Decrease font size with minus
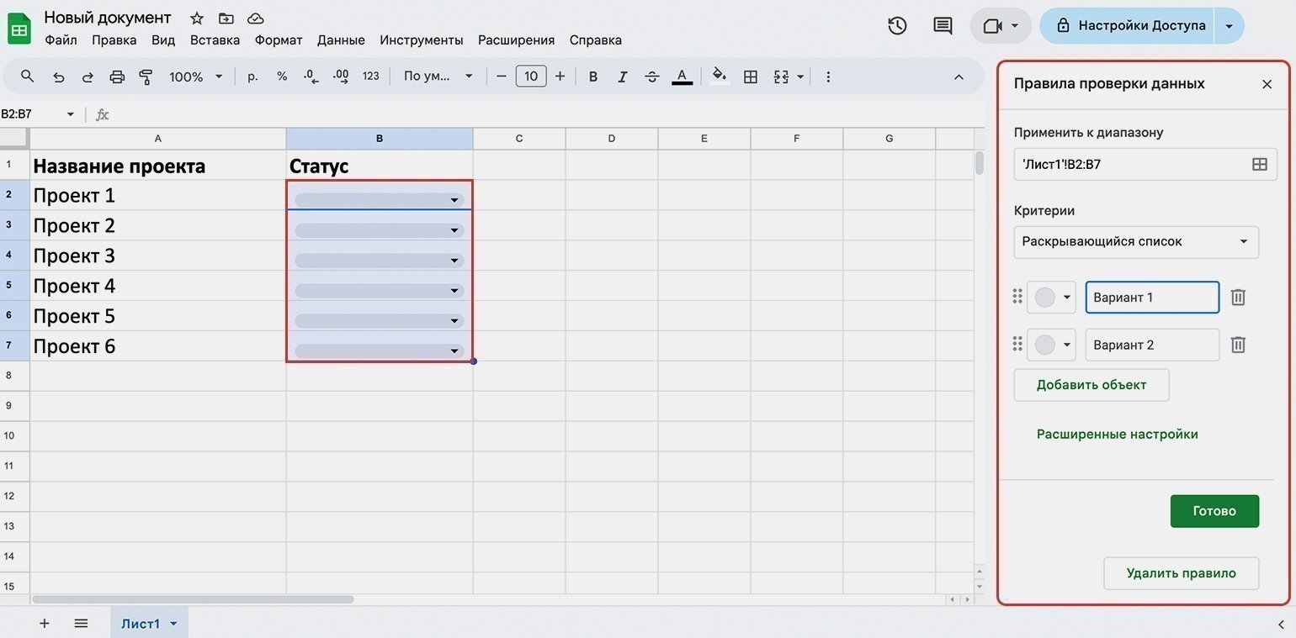The width and height of the screenshot is (1296, 638). (x=502, y=76)
